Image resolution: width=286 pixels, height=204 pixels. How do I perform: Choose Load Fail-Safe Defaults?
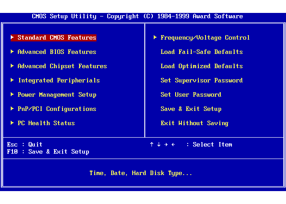click(x=202, y=52)
